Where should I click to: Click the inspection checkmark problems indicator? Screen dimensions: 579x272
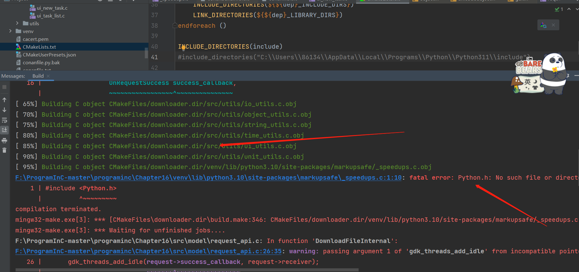pyautogui.click(x=559, y=9)
